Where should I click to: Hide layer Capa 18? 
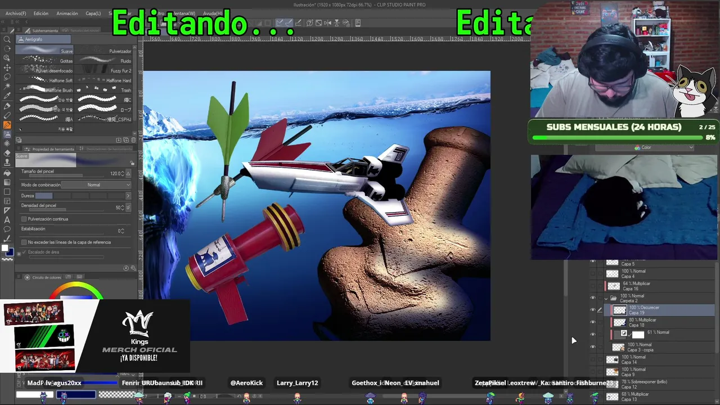pos(592,322)
